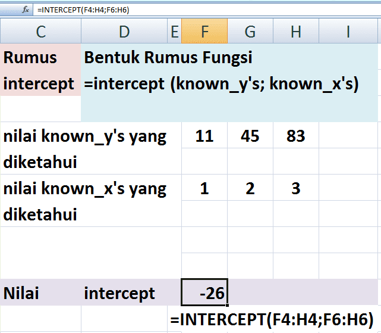The image size is (381, 333).
Task: Click the =INTERCEPT(F4:H4;F6:H6) text below result
Action: (x=272, y=319)
